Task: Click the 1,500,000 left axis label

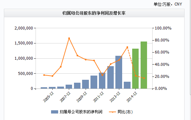Action: (x=24, y=43)
